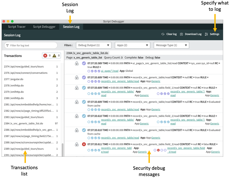Screen dimensions: 230x178
Task: Click the refresh arrows beside Clear log
Action: click(163, 34)
